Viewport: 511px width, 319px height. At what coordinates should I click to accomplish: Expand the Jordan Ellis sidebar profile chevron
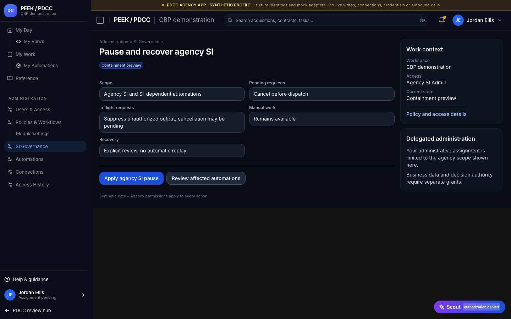click(83, 295)
